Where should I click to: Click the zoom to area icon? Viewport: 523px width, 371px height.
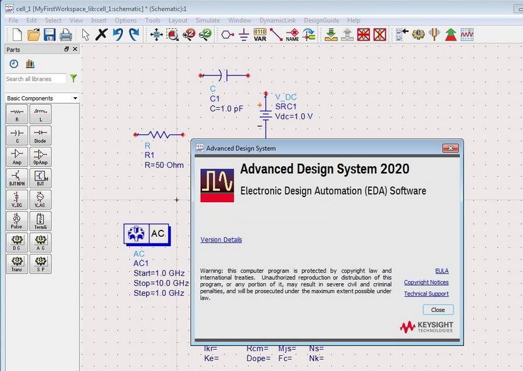(173, 35)
